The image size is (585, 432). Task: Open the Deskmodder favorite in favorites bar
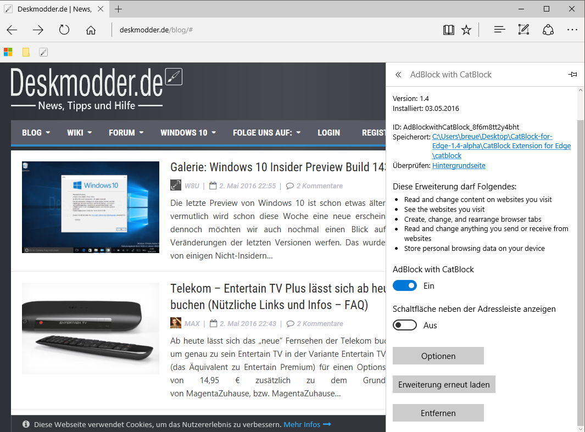(43, 52)
